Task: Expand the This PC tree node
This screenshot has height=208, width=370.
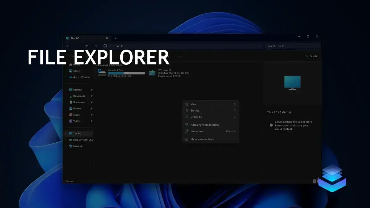Action: pos(66,133)
